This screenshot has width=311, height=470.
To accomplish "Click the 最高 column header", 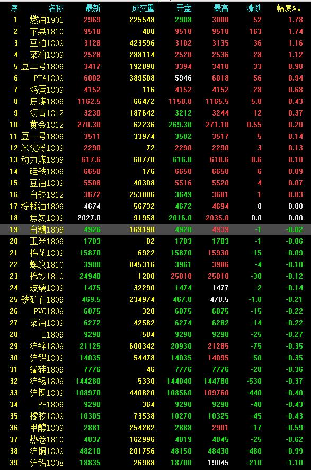I will pos(221,8).
